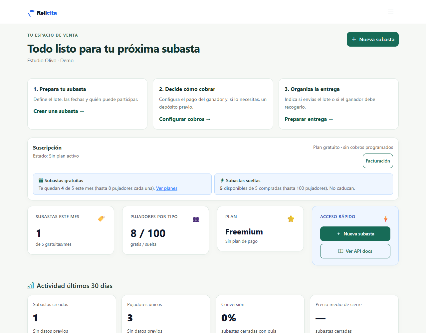Screen dimensions: 426x333
Task: Click the people icon in Pujadores por tipo
Action: [x=196, y=219]
